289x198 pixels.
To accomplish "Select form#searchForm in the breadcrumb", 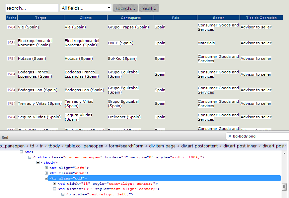I will 126,146.
